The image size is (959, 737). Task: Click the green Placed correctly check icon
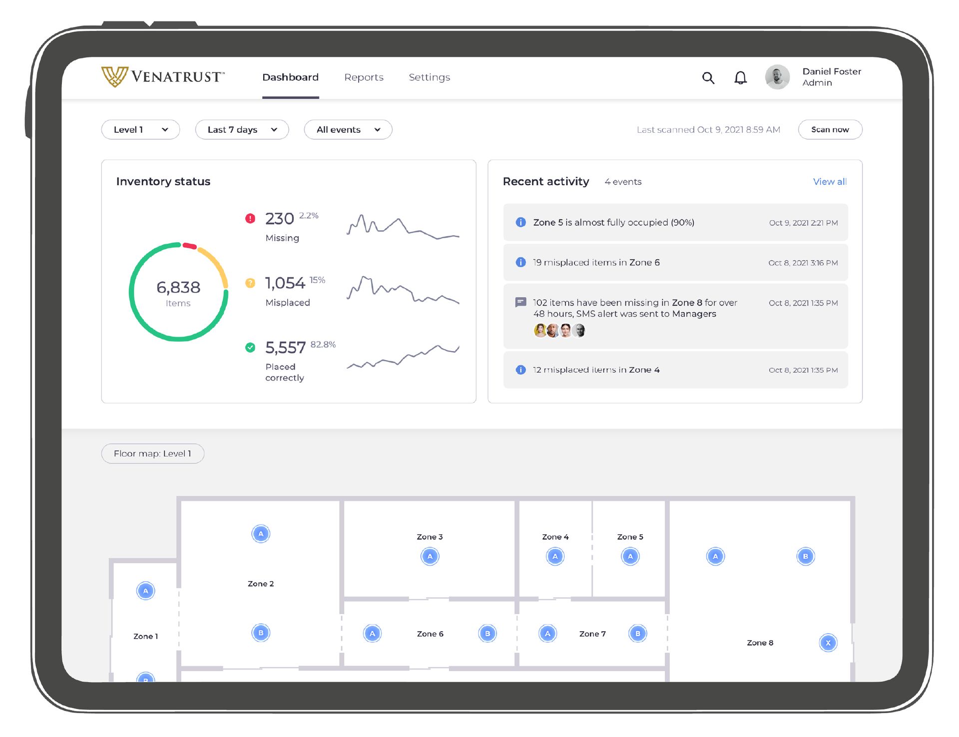pos(250,348)
